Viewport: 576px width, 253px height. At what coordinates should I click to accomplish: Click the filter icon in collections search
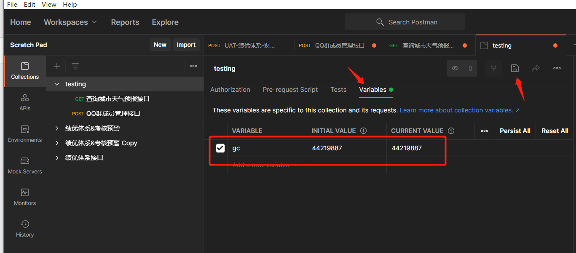pos(75,66)
